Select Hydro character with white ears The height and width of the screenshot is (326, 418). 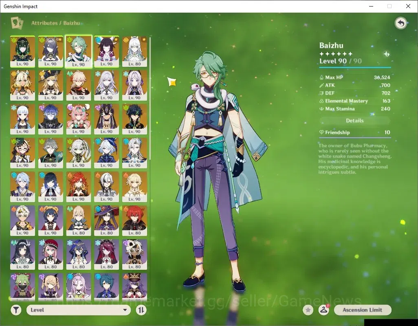click(107, 51)
